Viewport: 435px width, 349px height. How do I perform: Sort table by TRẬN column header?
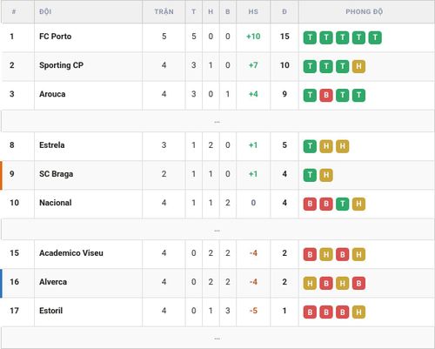coord(164,11)
